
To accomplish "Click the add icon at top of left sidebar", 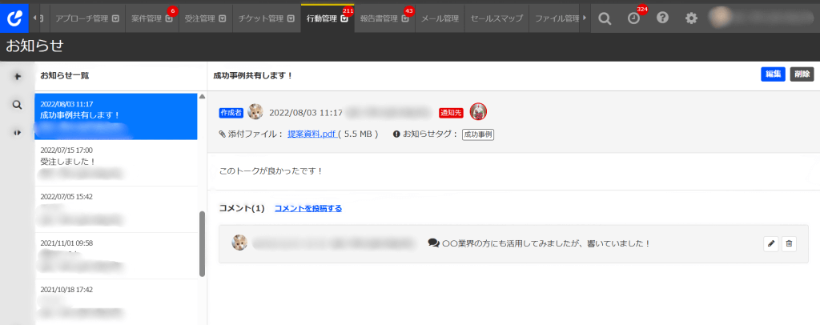I will pos(17,76).
